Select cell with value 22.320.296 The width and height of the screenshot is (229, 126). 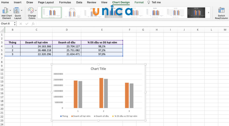pyautogui.click(x=36, y=54)
